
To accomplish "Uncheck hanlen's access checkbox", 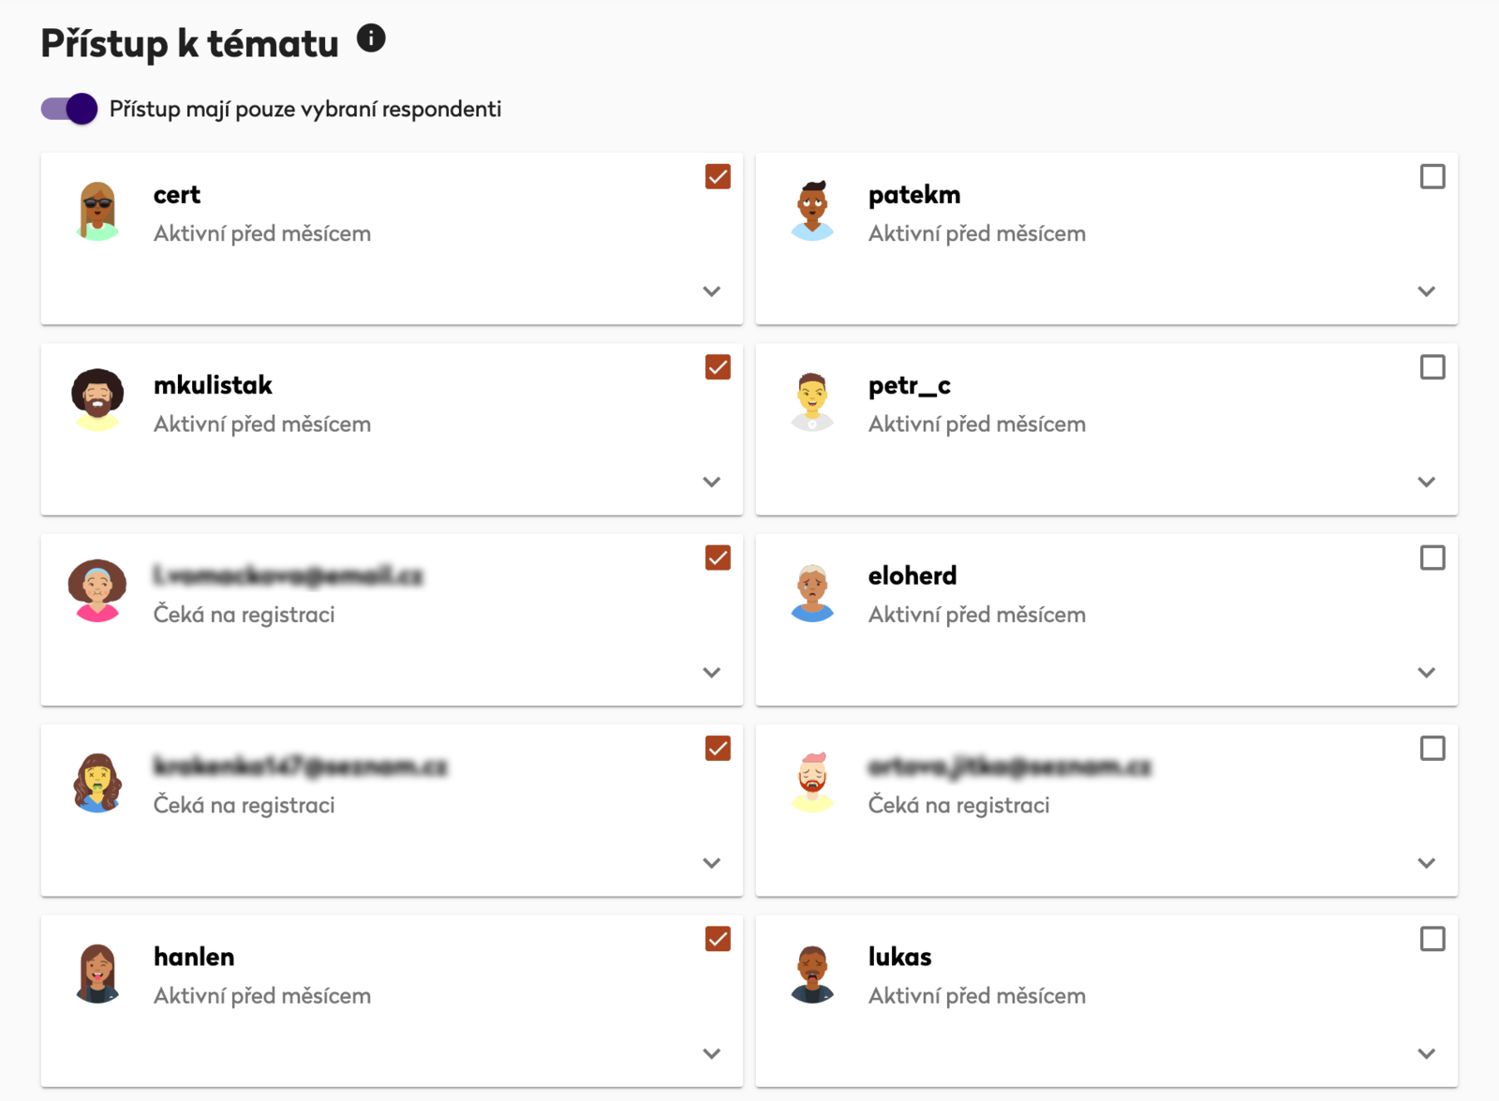I will 717,938.
